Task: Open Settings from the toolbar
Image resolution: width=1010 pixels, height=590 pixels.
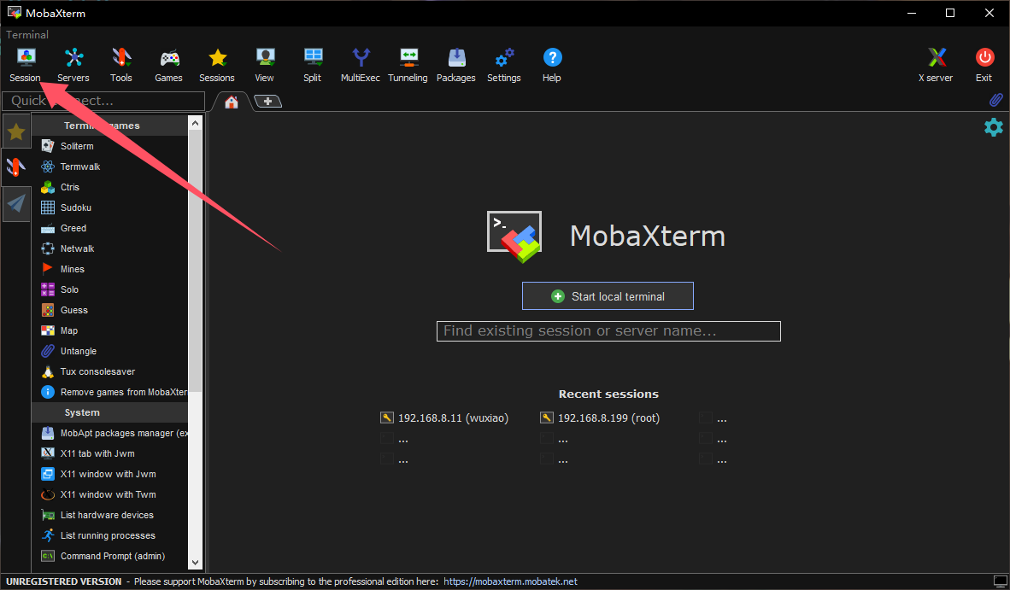Action: pos(503,65)
